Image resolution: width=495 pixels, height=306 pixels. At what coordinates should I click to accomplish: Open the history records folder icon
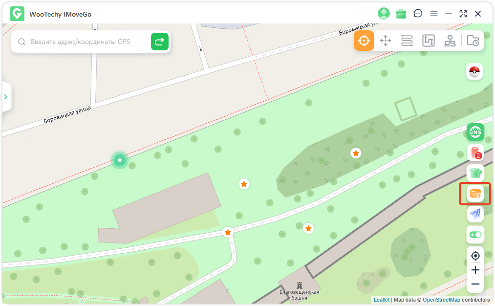coord(473,41)
